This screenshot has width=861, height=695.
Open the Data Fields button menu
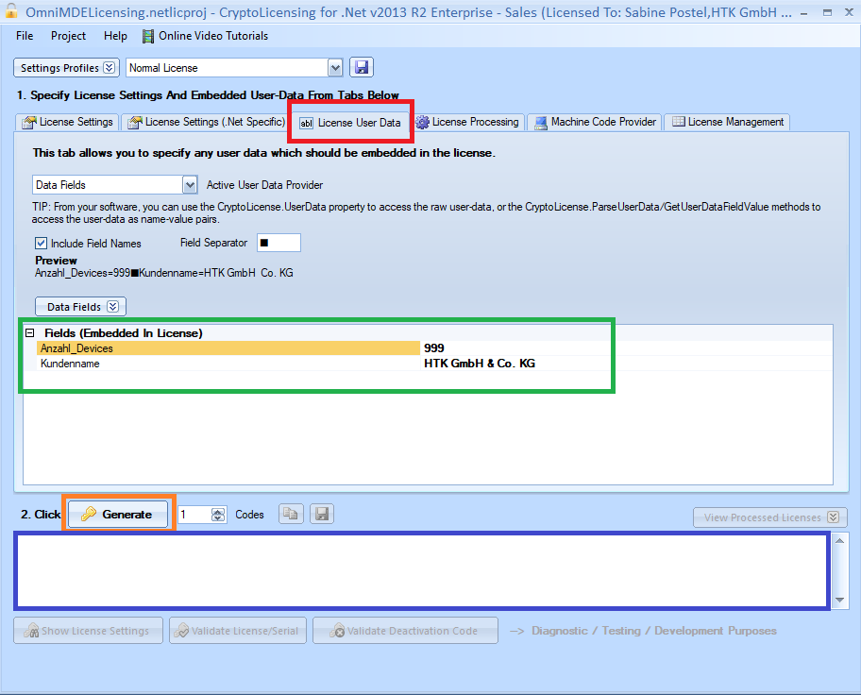[x=81, y=307]
